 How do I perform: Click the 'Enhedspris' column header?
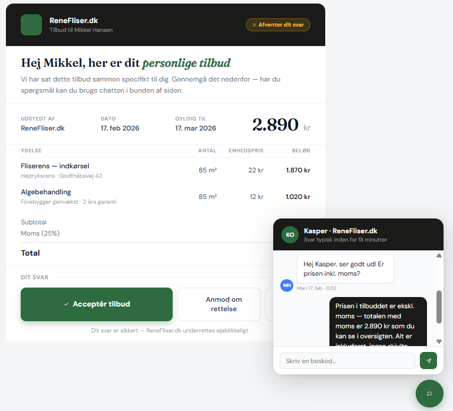(x=246, y=151)
